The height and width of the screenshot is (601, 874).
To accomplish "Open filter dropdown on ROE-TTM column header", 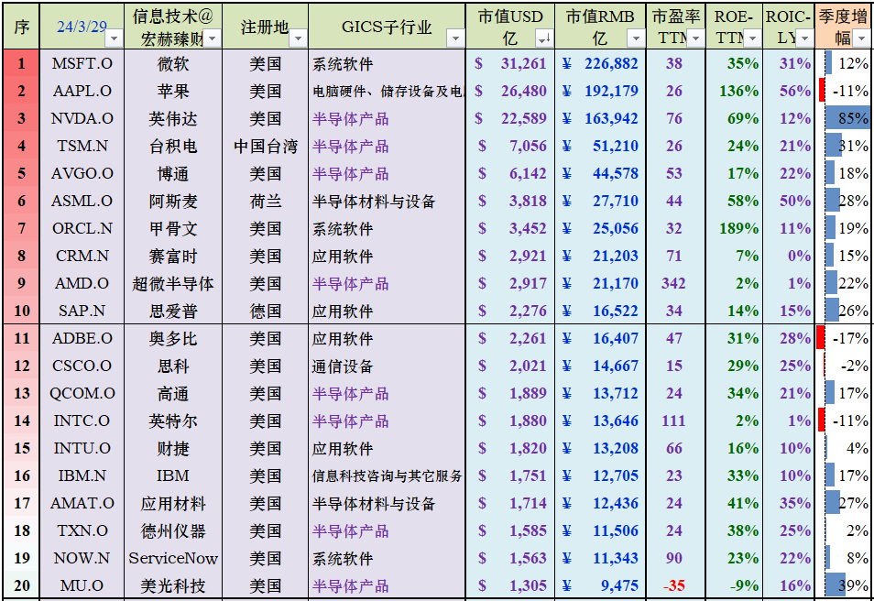I will [752, 38].
